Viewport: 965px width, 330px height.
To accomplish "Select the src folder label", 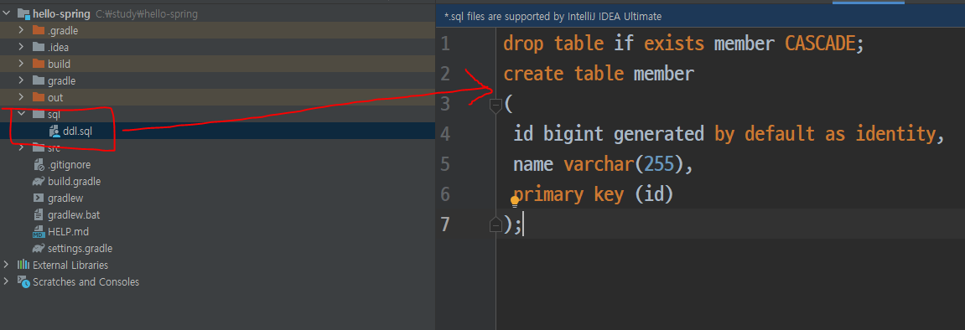I will [54, 147].
